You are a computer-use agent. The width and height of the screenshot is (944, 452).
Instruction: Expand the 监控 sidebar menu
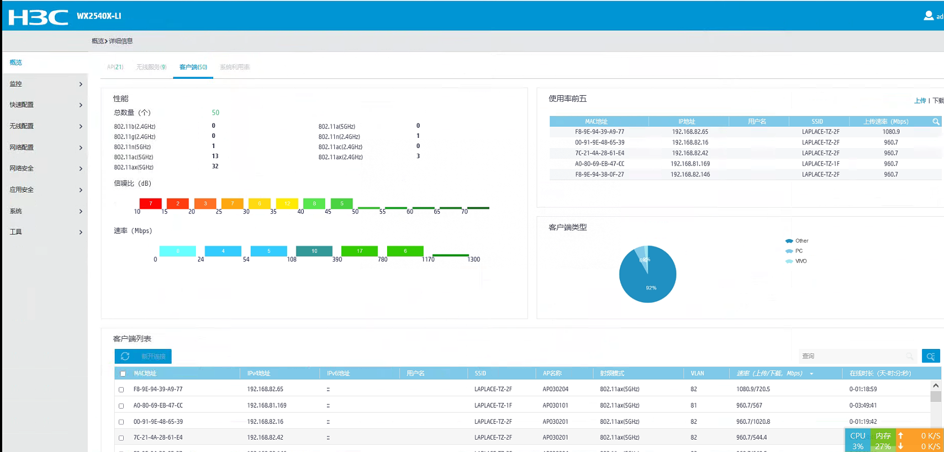coord(45,84)
